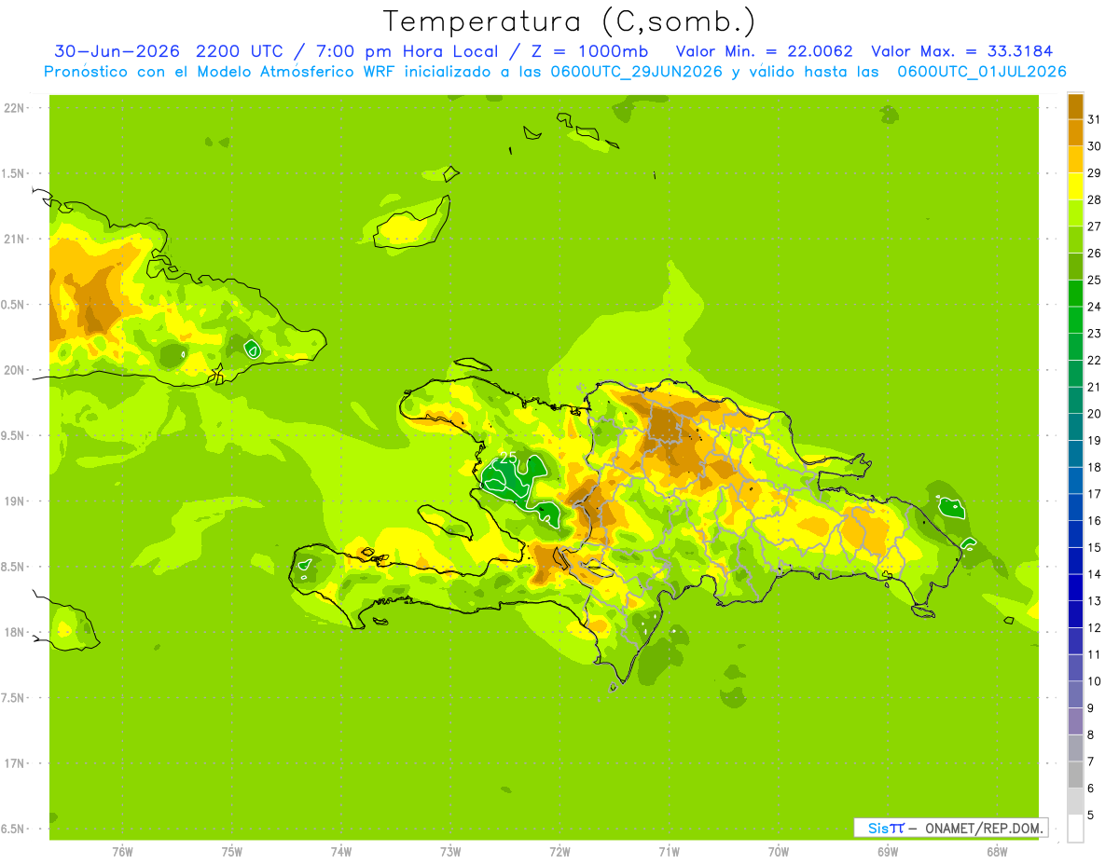Pick the blue swatch between 16 and 17
This screenshot has height=864, width=1119.
pos(1075,507)
